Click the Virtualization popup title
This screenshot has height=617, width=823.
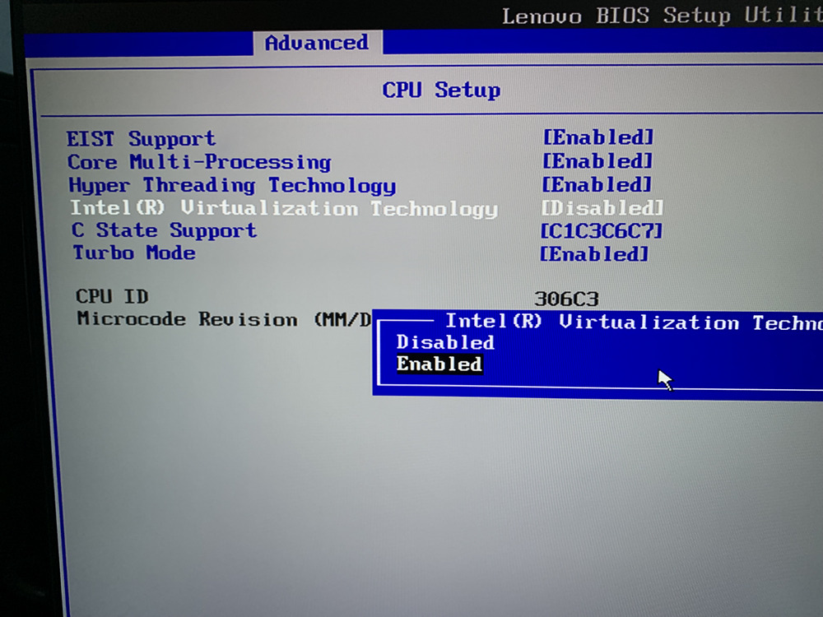coord(634,322)
